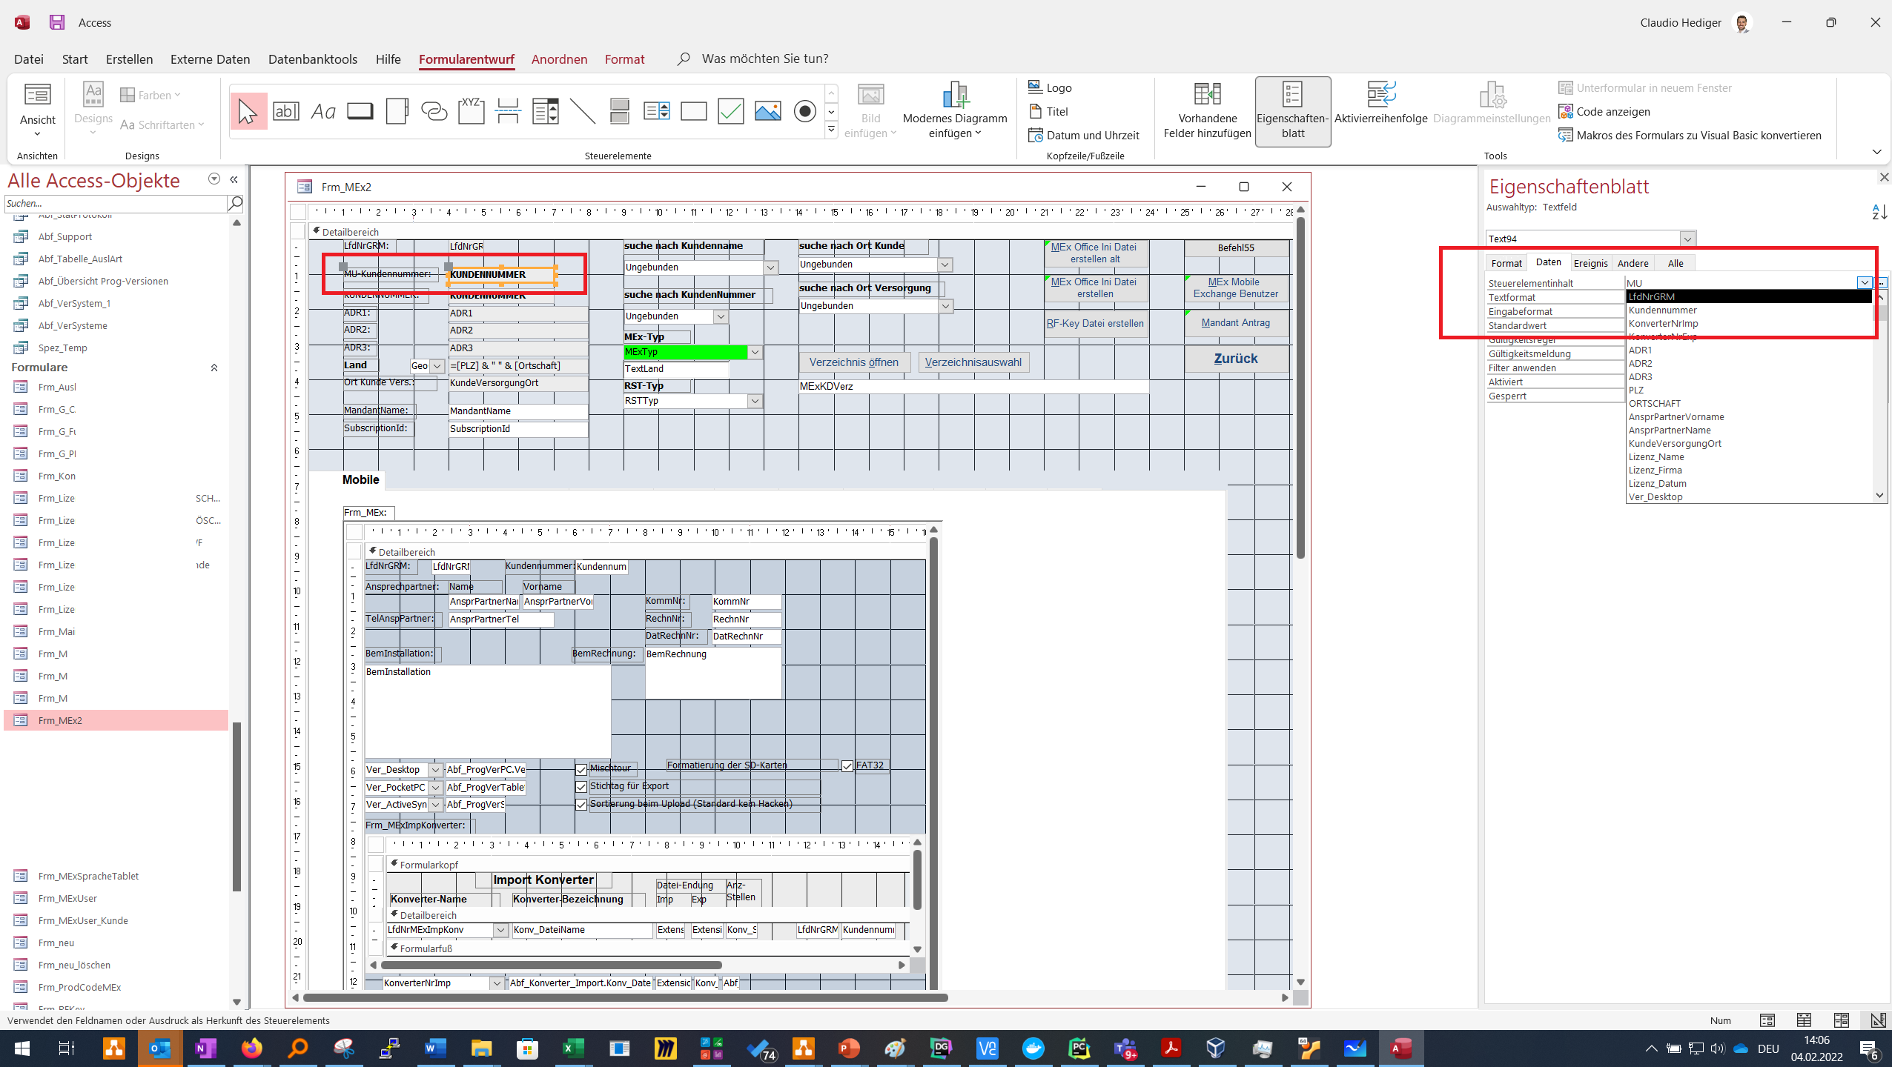Image resolution: width=1892 pixels, height=1067 pixels.
Task: Convert form macros to Visual Basic
Action: pos(1690,135)
